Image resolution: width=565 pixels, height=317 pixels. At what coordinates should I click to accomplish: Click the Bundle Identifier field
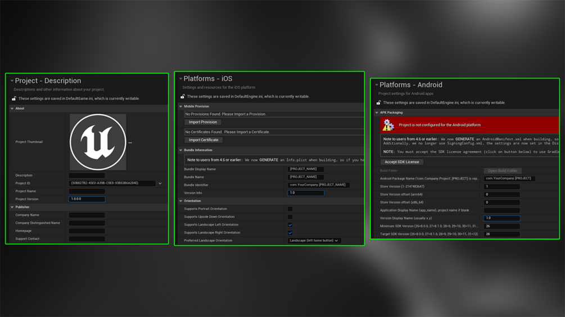(319, 185)
